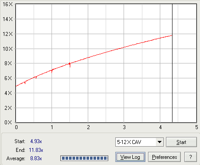
Task: Select the 5-12X CAV combo box text
Action: pos(129,142)
